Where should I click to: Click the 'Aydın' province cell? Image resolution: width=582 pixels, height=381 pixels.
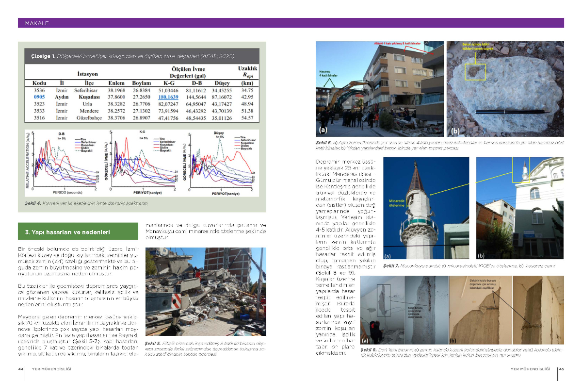pyautogui.click(x=61, y=97)
